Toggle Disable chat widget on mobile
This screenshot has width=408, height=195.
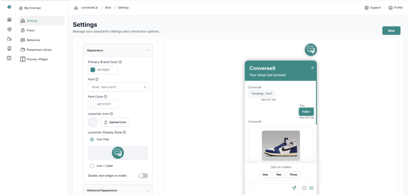[143, 175]
